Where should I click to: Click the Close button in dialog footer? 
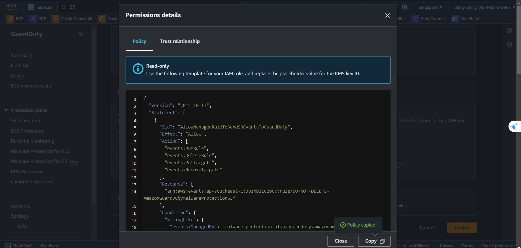pyautogui.click(x=341, y=241)
